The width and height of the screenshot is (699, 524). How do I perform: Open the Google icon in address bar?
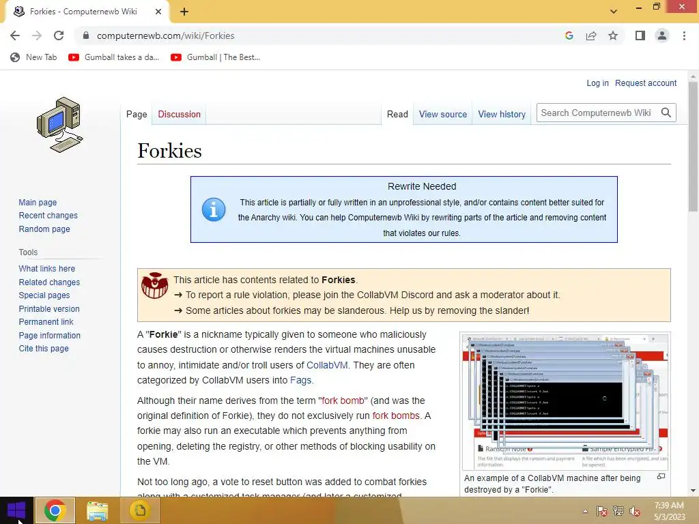[569, 35]
